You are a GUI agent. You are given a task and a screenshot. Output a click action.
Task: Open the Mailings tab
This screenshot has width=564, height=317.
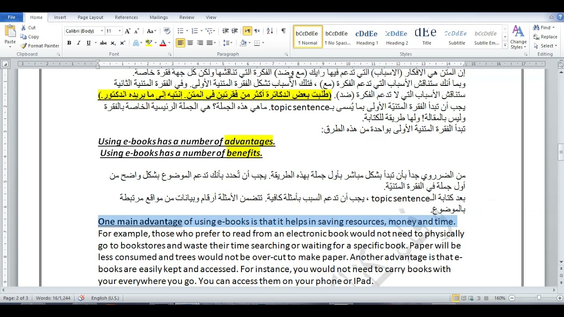click(x=159, y=17)
